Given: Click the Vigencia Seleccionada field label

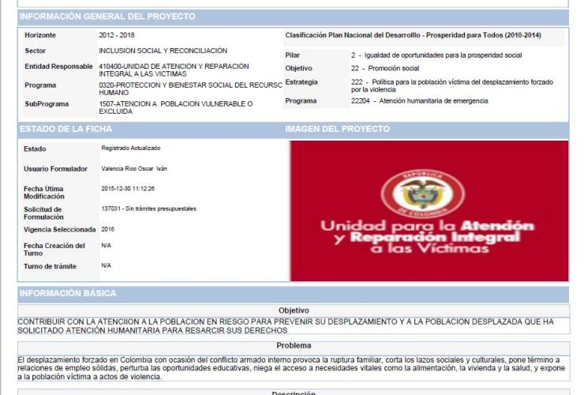Looking at the screenshot, I should pyautogui.click(x=60, y=229).
